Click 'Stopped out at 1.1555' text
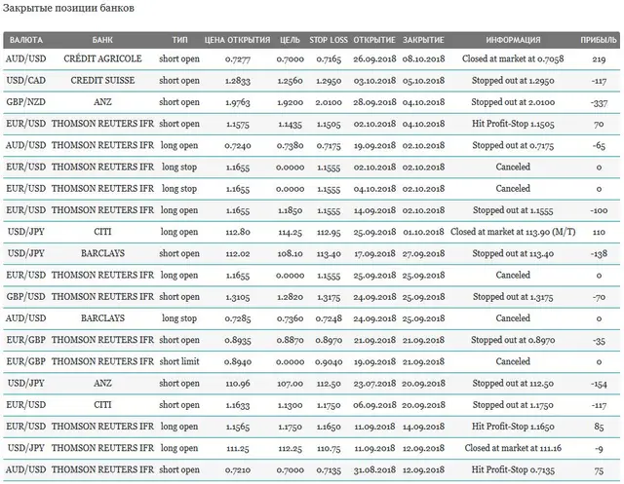 tap(513, 210)
